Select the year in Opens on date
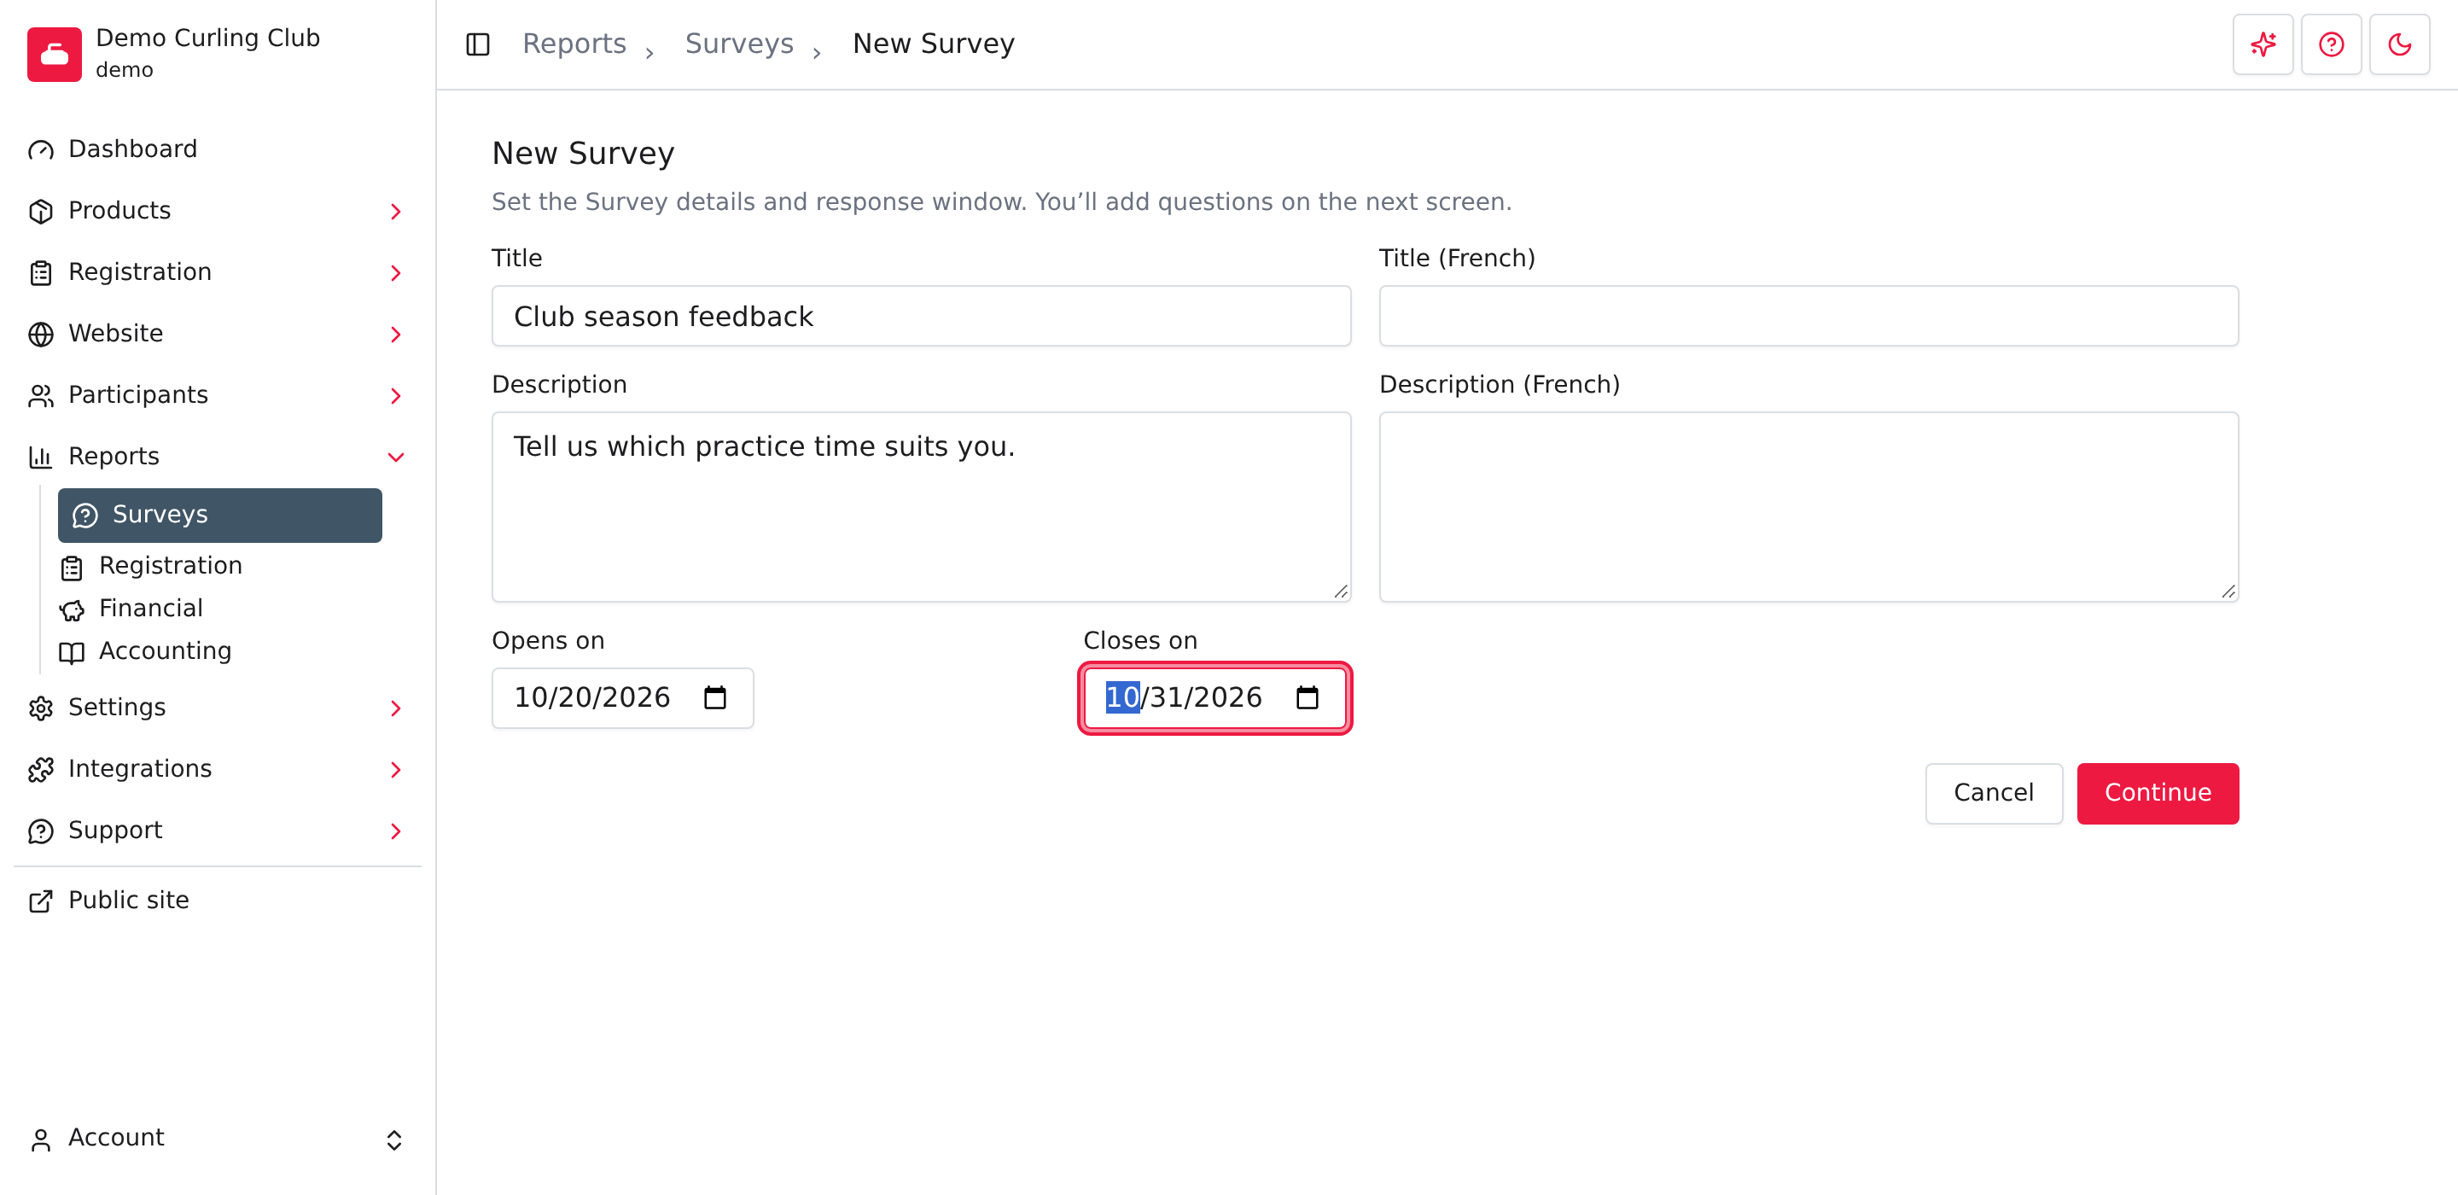 click(638, 697)
